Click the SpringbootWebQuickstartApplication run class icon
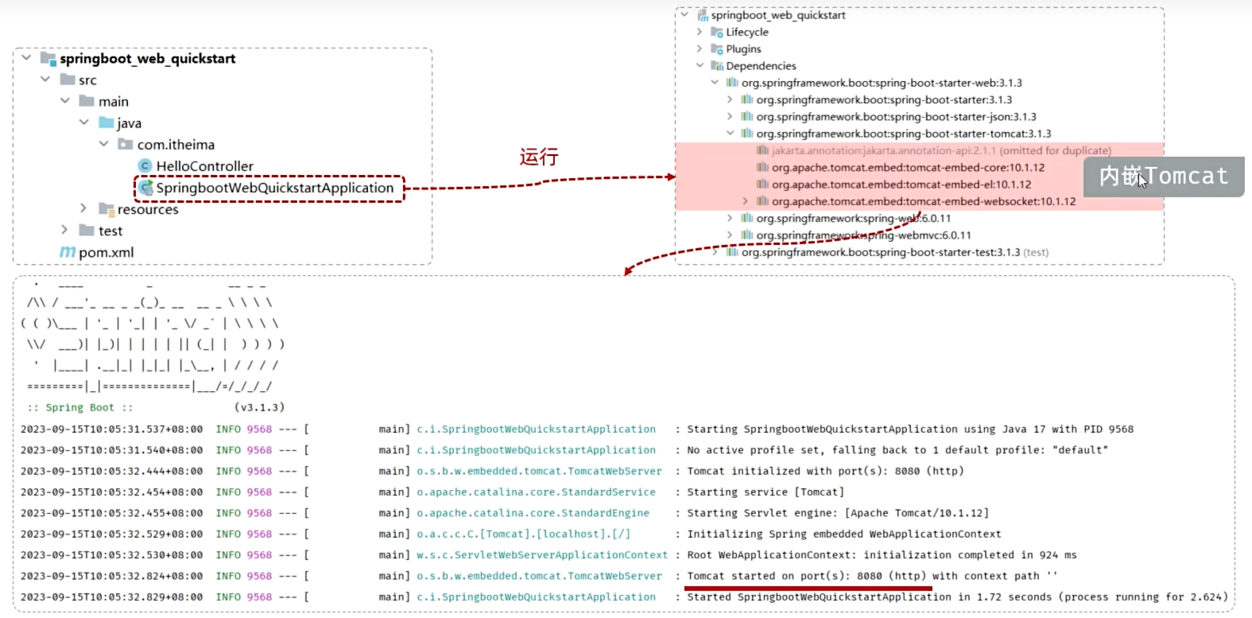This screenshot has width=1252, height=618. pos(145,188)
